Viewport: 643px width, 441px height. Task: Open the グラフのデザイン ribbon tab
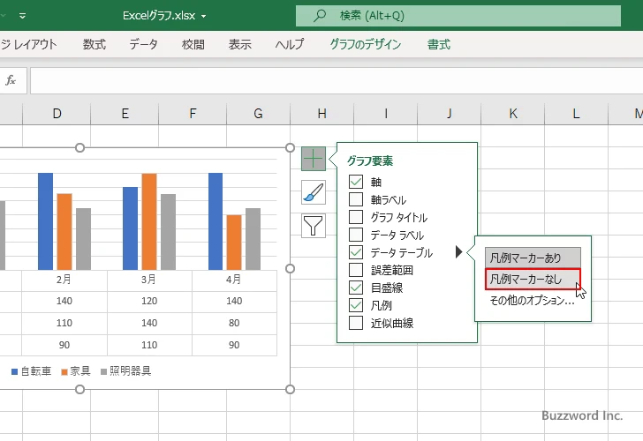366,44
